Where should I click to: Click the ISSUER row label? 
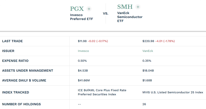[x=8, y=51]
